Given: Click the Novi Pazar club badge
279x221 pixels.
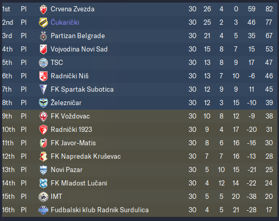Looking at the screenshot, I should (43, 170).
